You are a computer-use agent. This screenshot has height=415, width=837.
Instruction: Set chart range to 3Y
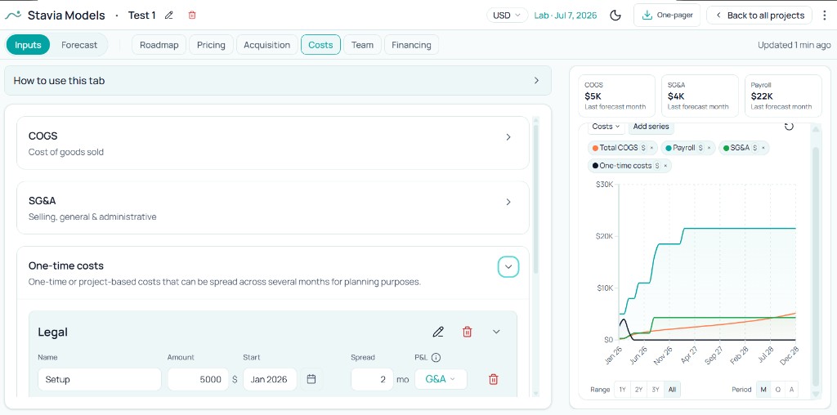[x=656, y=390]
